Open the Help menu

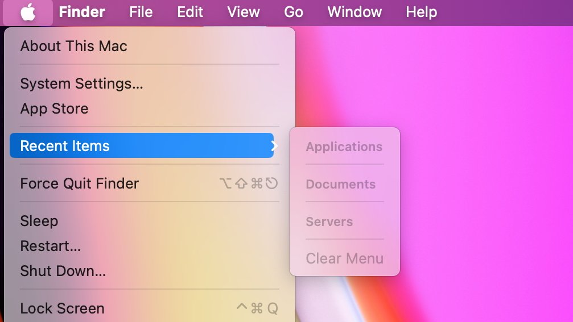[421, 12]
